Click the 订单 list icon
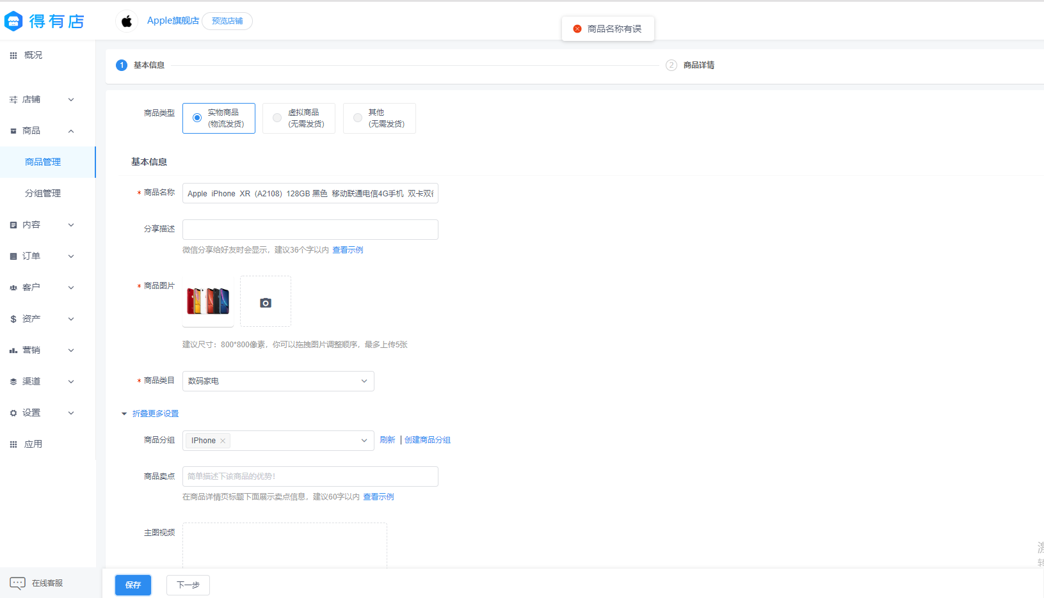1044x598 pixels. 13,256
